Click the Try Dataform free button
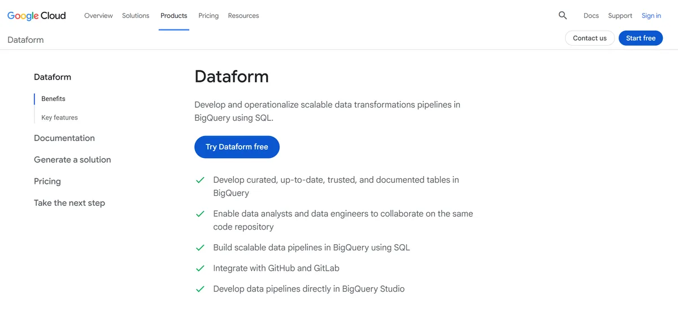The image size is (678, 330). (x=237, y=147)
